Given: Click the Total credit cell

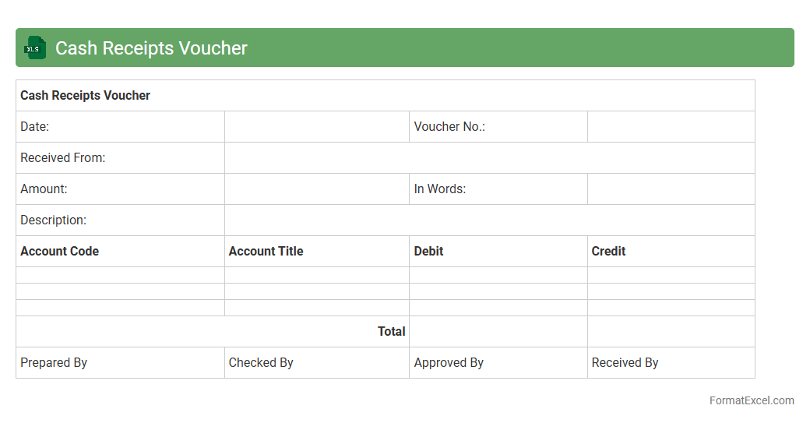Looking at the screenshot, I should (671, 332).
